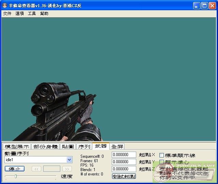Switch to the 部份身體 tab
218x184 pixels.
coord(46,147)
